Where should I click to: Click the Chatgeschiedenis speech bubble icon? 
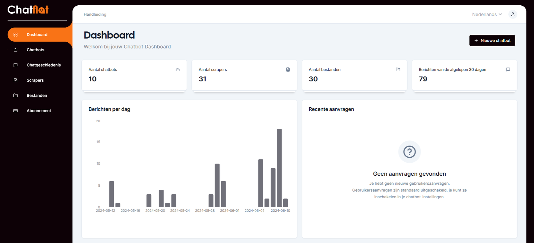pyautogui.click(x=15, y=65)
